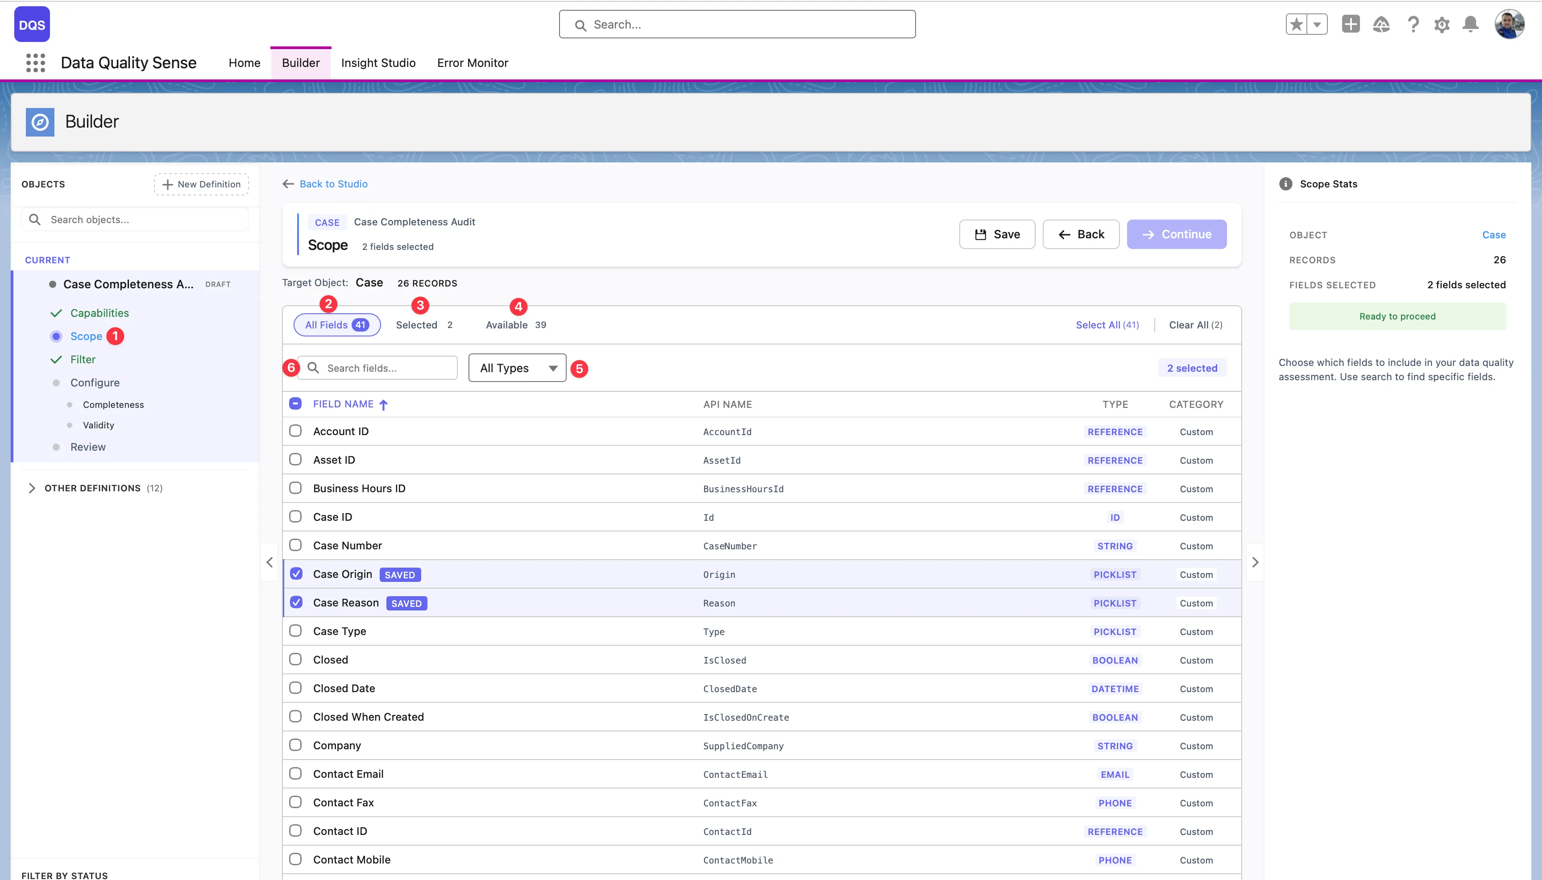Click the Save button
This screenshot has height=880, width=1542.
[997, 234]
